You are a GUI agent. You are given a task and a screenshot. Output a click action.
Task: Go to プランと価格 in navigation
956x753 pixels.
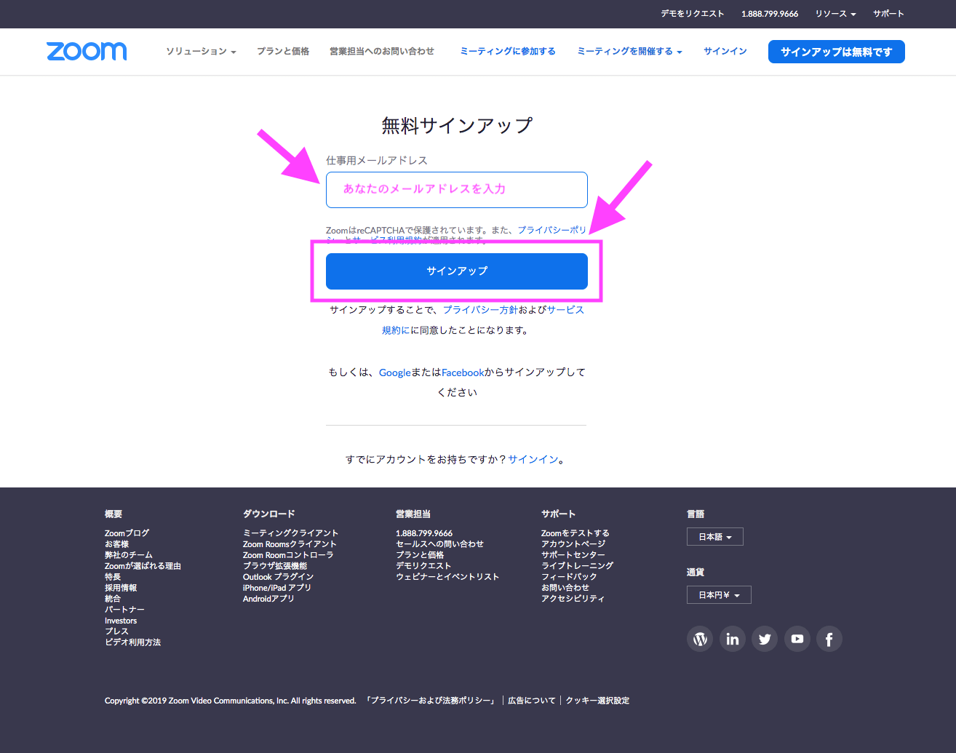283,51
